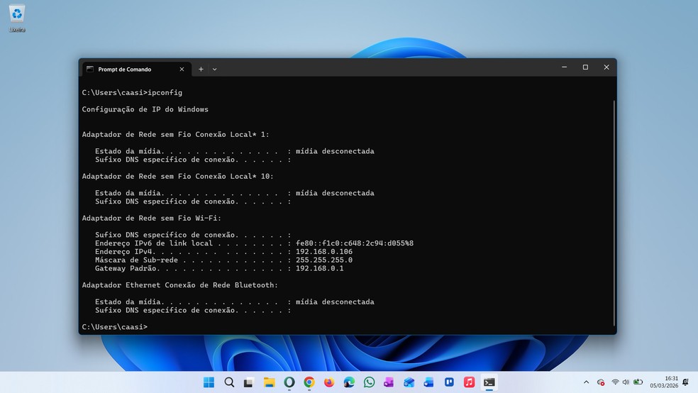Open taskbar Search
This screenshot has width=698, height=393.
point(229,382)
